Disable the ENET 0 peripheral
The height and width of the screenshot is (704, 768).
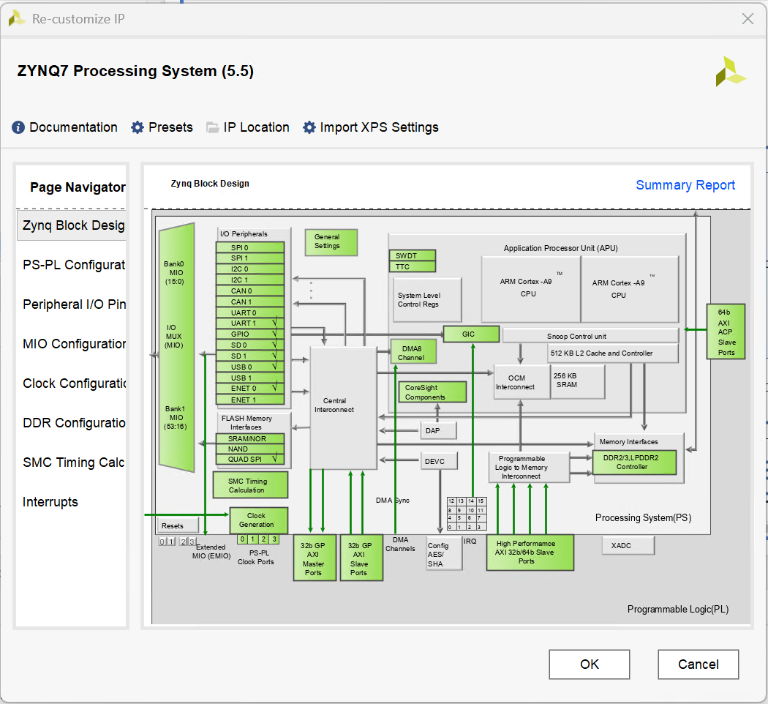pos(249,389)
